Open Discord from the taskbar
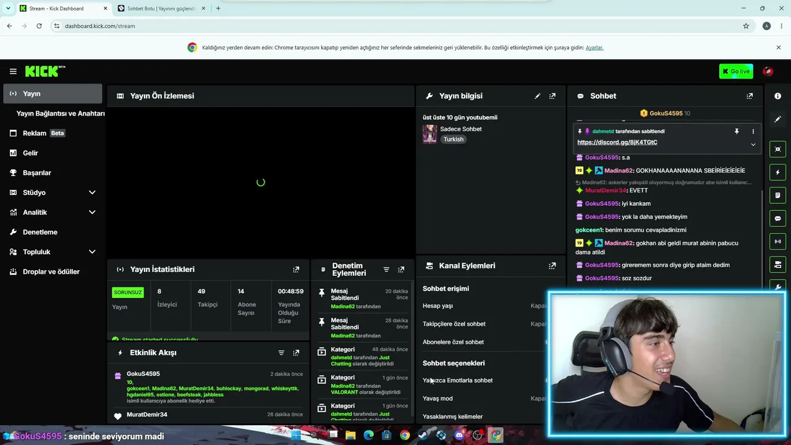This screenshot has width=791, height=445. pyautogui.click(x=459, y=436)
